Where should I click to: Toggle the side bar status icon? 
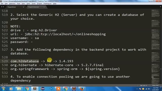coord(2,85)
